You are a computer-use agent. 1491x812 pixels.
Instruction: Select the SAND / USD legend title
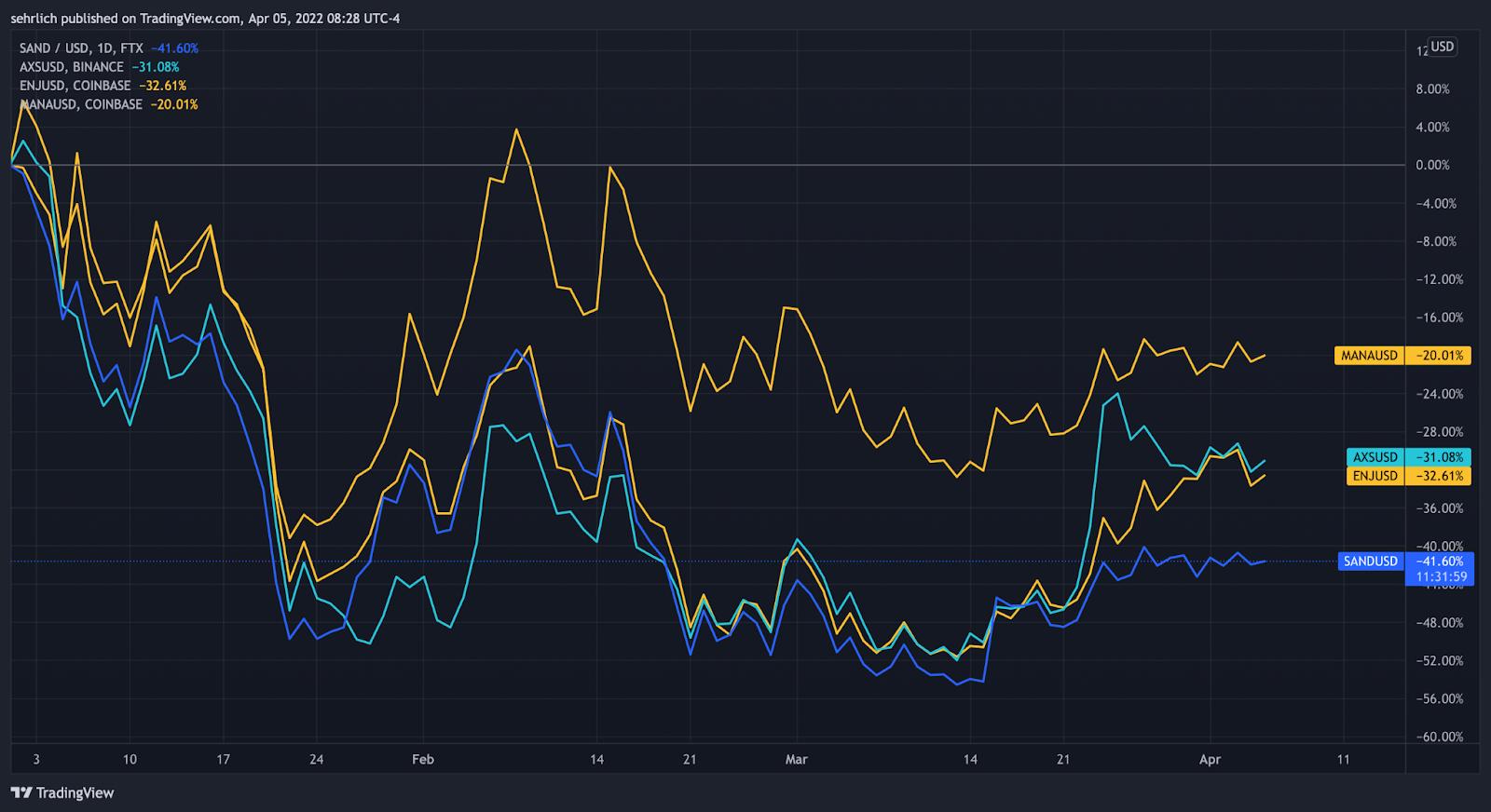(82, 48)
